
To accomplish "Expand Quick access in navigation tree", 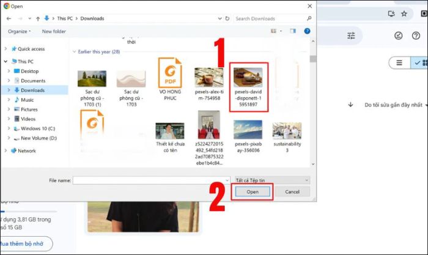I will click(x=6, y=49).
